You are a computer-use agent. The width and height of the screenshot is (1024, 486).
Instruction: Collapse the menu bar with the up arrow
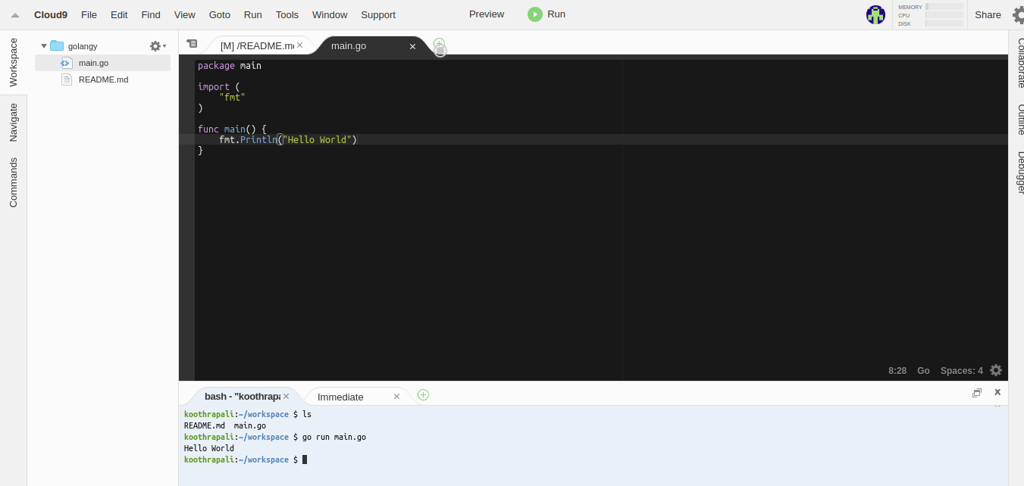tap(15, 15)
